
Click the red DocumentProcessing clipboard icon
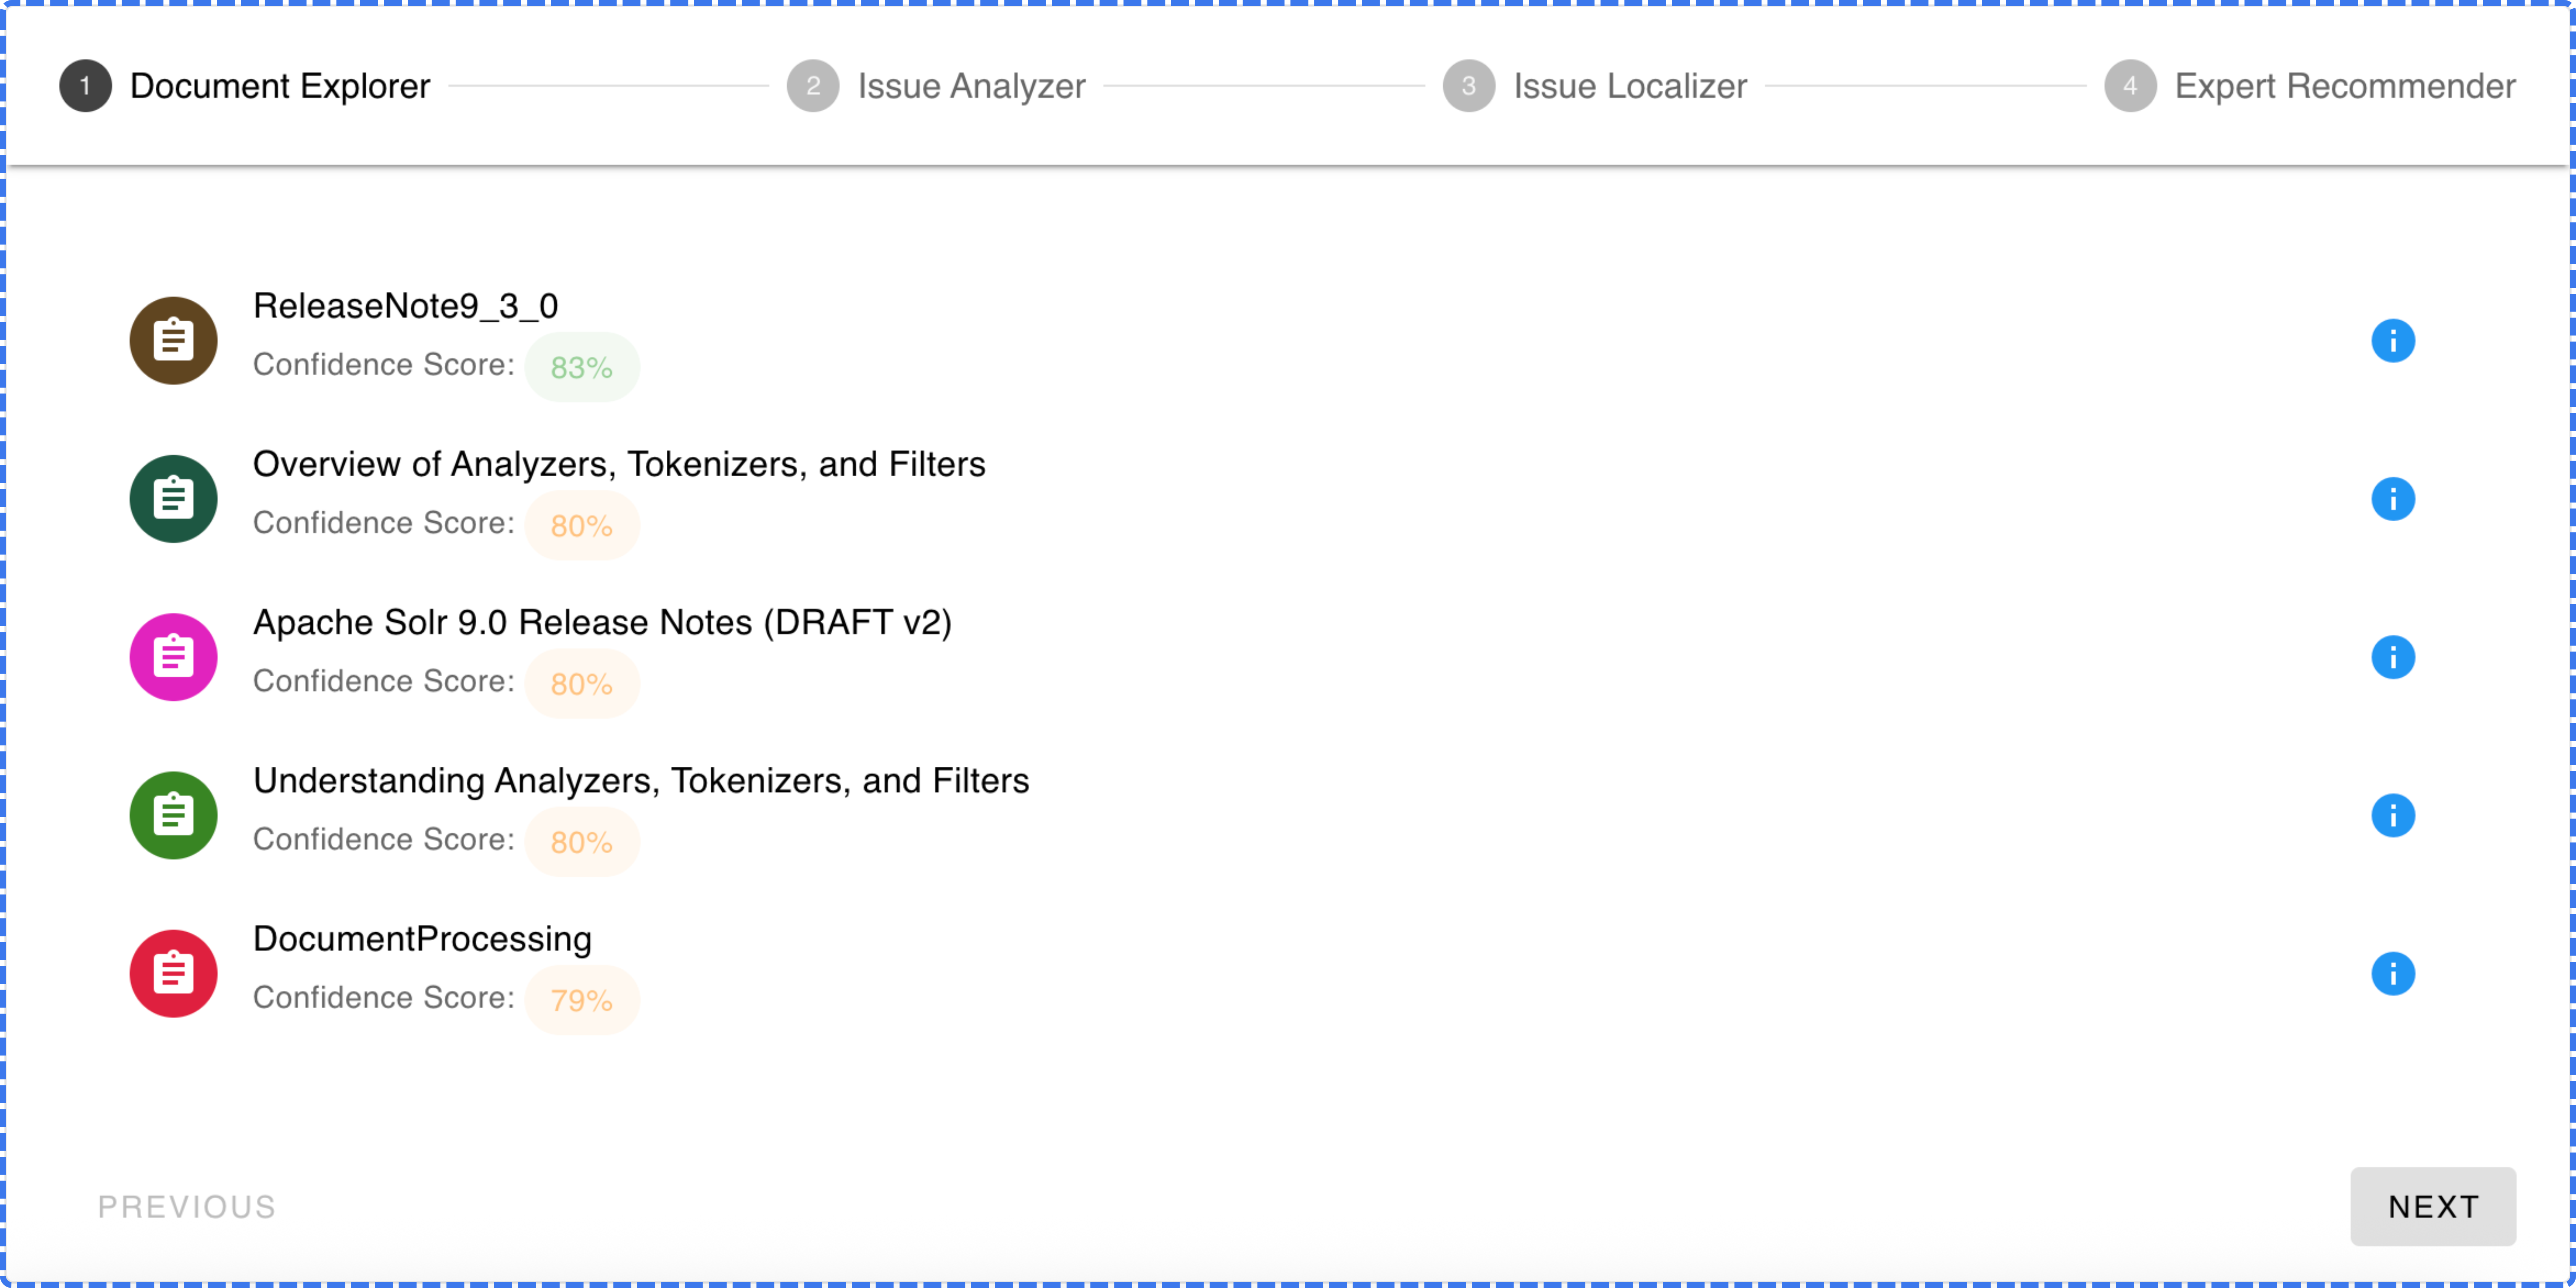173,973
